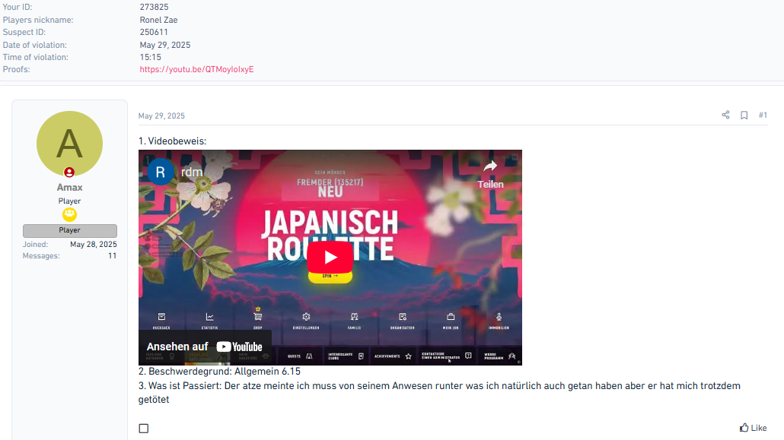Viewport: 784px width, 440px height.
Task: Select the time of violation 15:15
Action: pos(150,57)
